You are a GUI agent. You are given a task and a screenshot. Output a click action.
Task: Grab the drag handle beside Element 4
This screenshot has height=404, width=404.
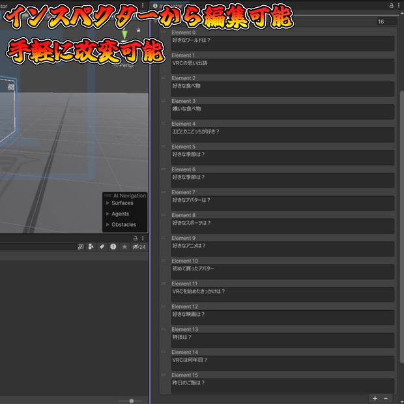pyautogui.click(x=164, y=124)
